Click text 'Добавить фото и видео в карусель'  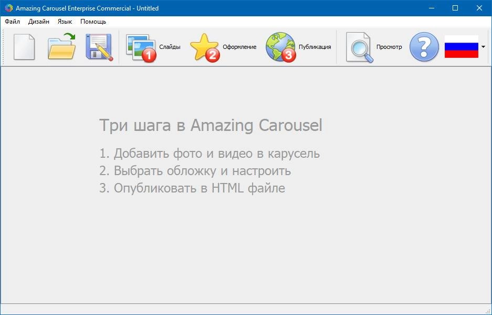pyautogui.click(x=217, y=154)
